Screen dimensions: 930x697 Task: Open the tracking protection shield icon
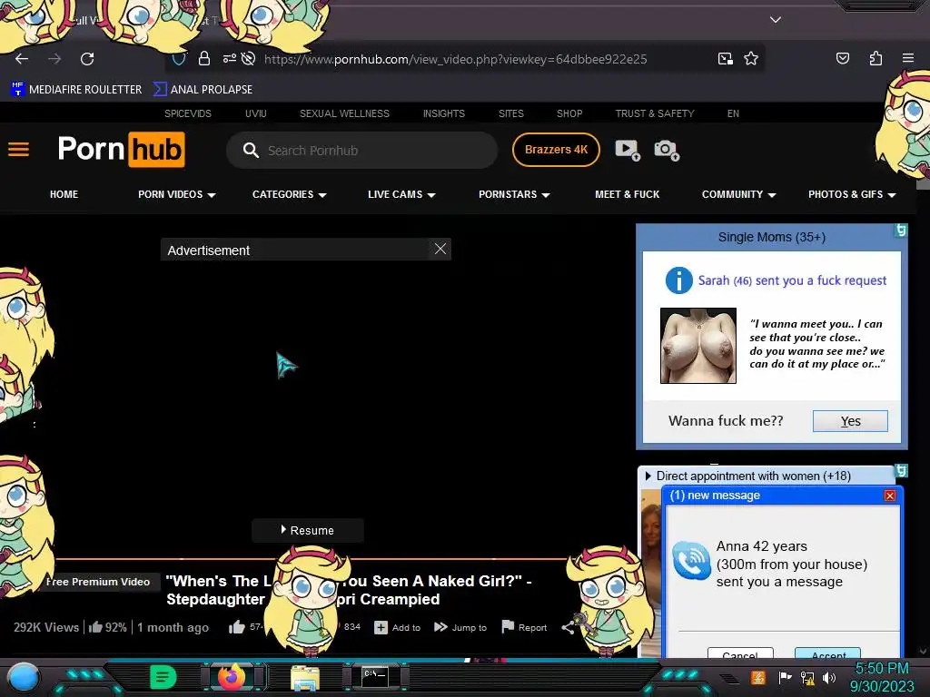click(179, 59)
